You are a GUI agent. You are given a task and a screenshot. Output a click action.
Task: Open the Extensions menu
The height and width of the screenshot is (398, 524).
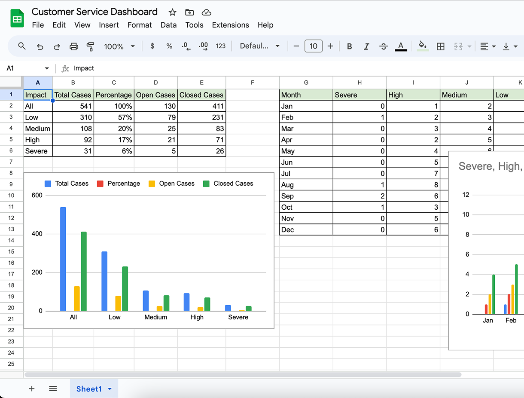pyautogui.click(x=230, y=25)
